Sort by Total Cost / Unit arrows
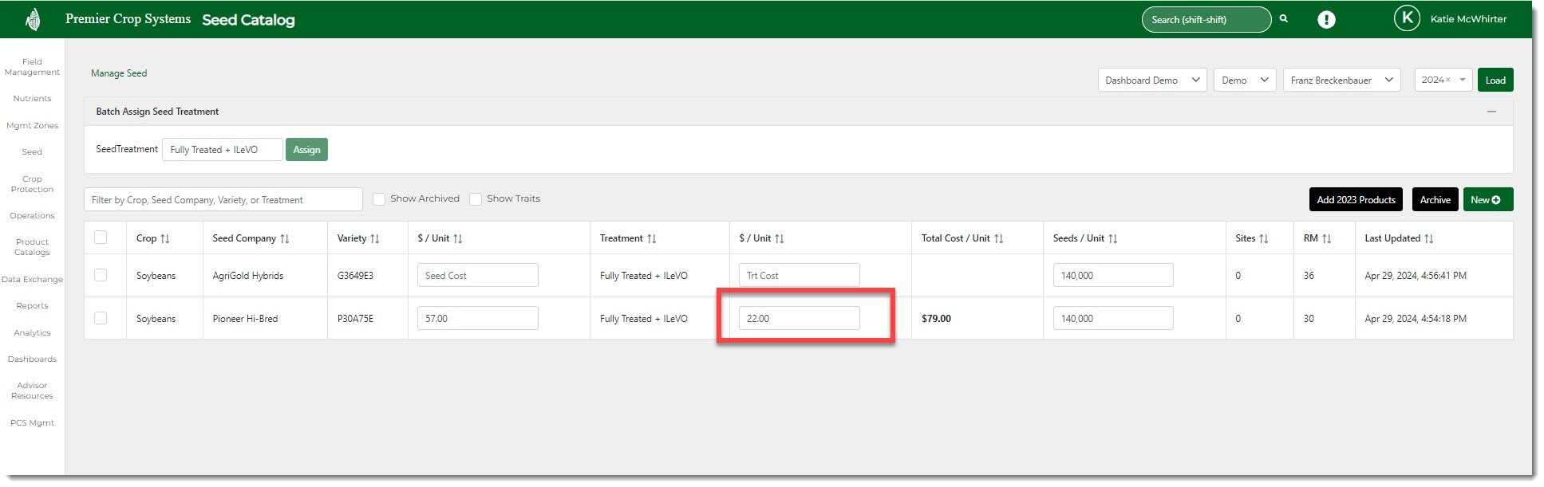1544x487 pixels. point(998,238)
